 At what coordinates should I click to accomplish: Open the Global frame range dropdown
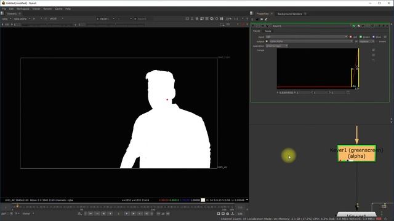(28, 214)
